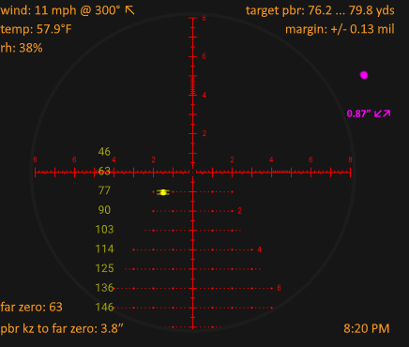Select the rh 38% humidity label
Viewport: 409px width, 347px height.
[22, 48]
